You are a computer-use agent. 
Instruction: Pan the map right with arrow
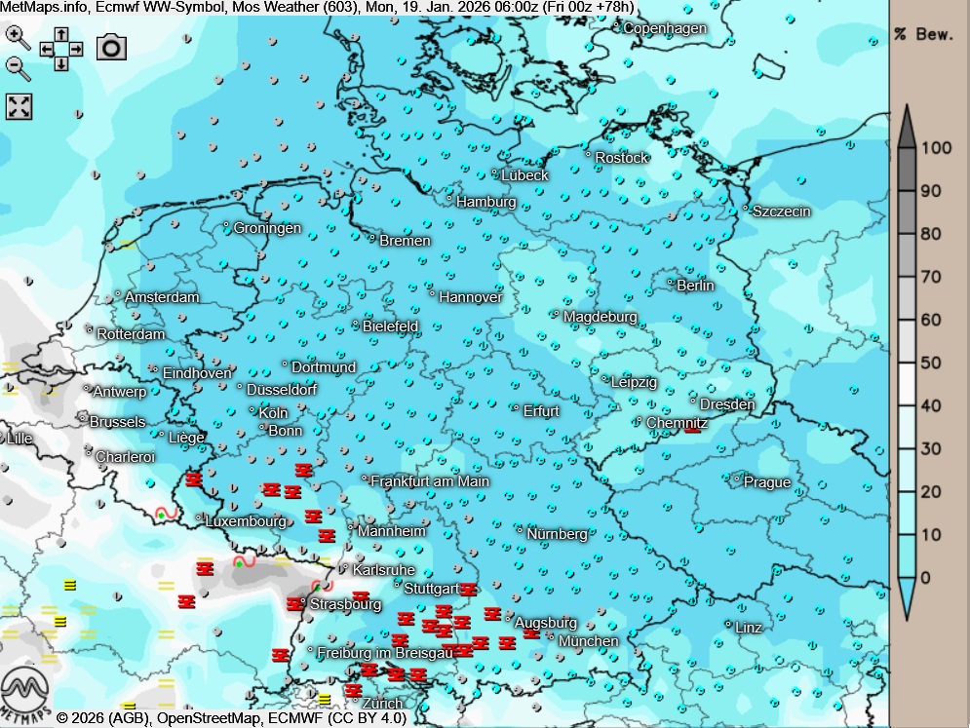coord(75,49)
